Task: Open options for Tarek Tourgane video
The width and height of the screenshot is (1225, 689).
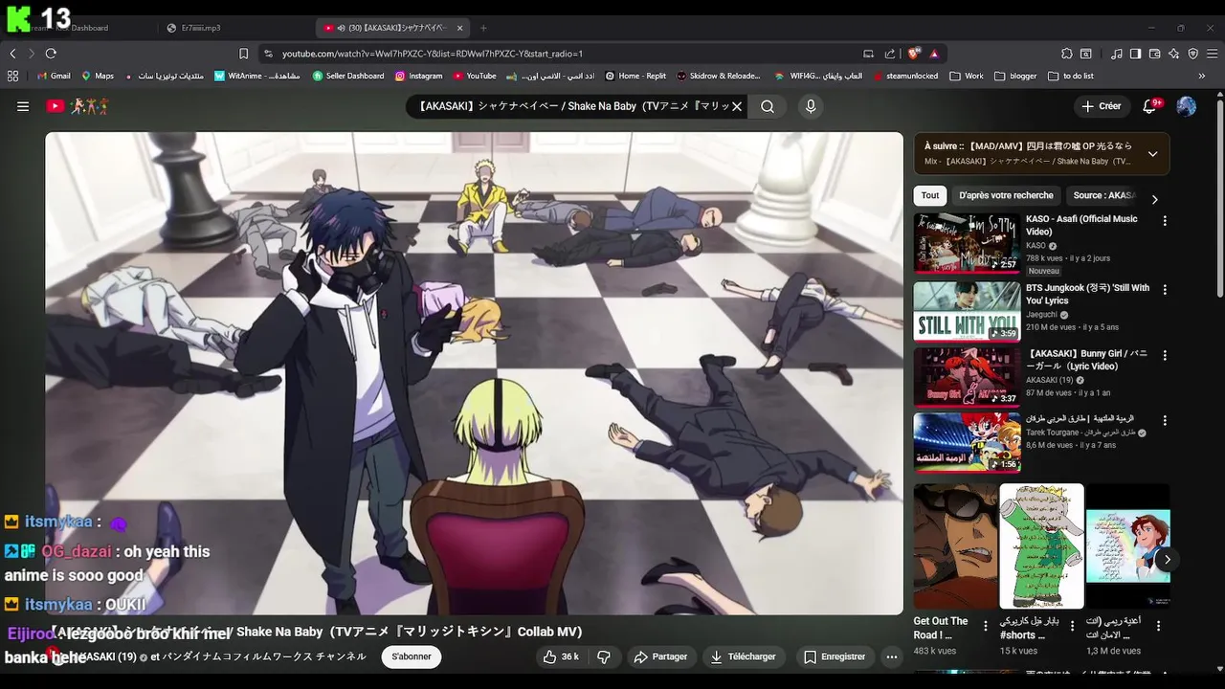Action: pyautogui.click(x=1165, y=420)
